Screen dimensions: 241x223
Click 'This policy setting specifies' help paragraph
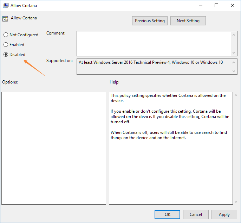point(168,98)
